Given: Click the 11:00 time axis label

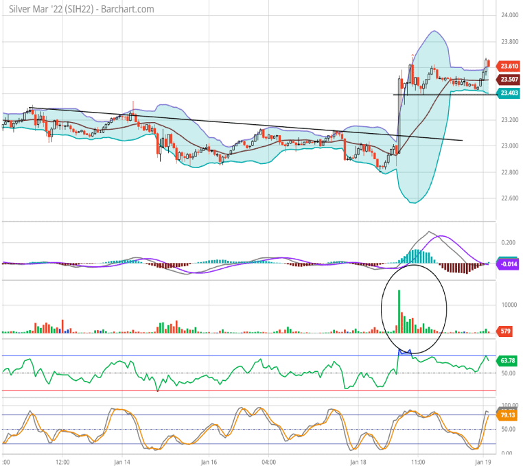Looking at the screenshot, I should point(419,462).
